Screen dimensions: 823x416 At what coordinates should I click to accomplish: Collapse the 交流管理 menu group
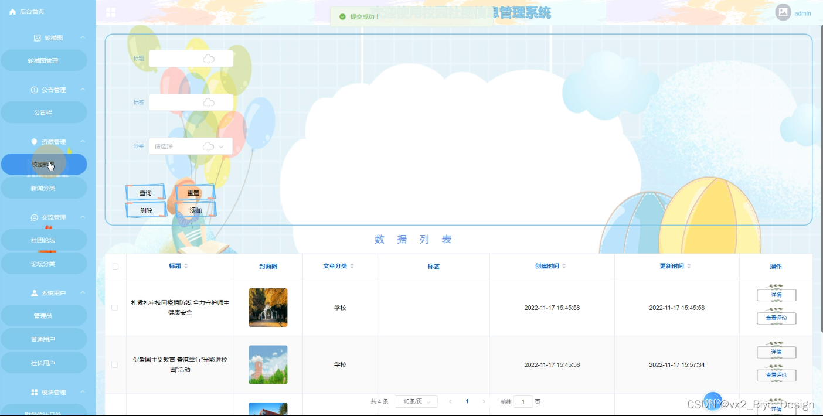pyautogui.click(x=83, y=217)
